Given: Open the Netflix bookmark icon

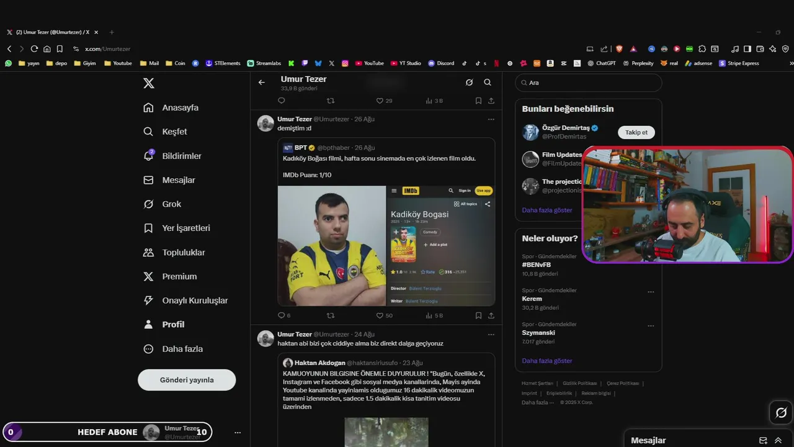Looking at the screenshot, I should [496, 63].
